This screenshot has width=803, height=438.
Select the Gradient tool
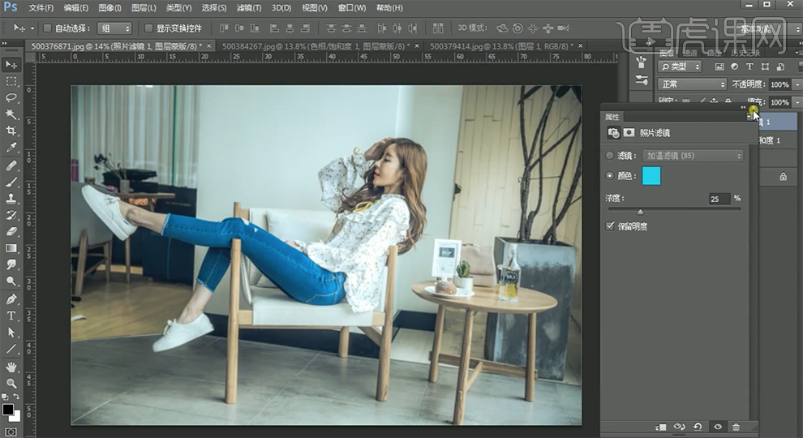pyautogui.click(x=11, y=248)
